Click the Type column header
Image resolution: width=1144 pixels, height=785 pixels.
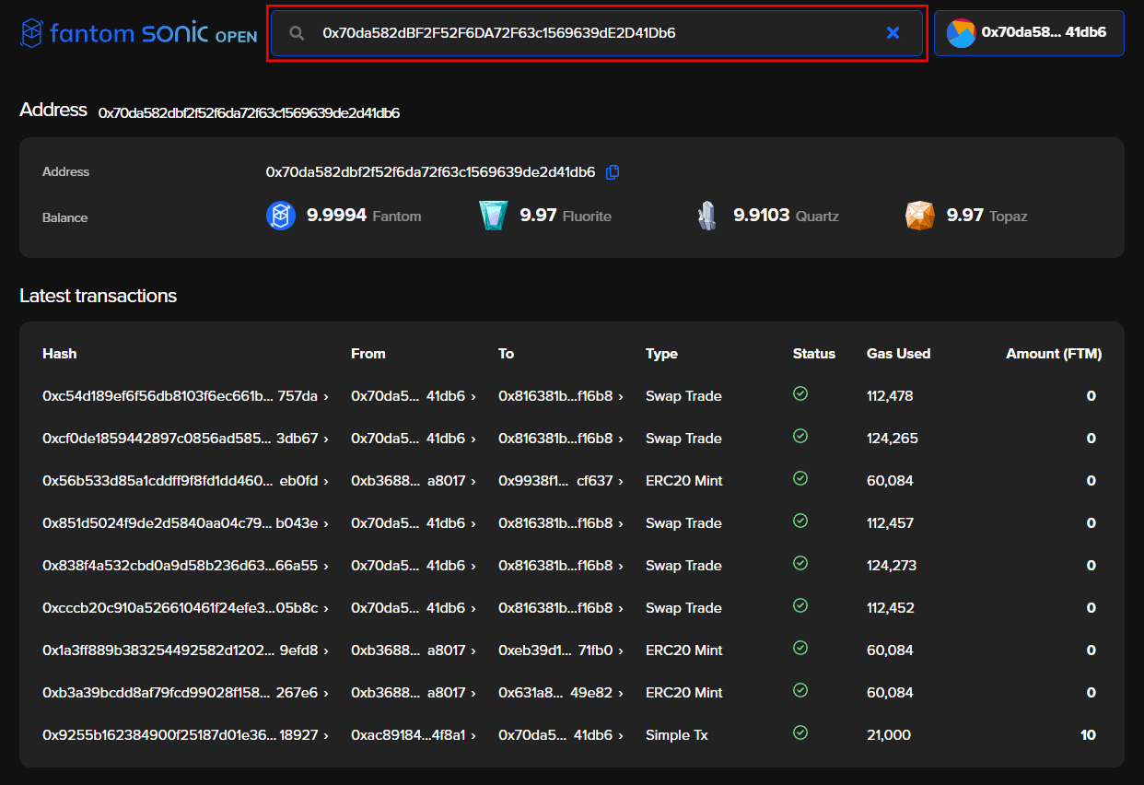661,354
